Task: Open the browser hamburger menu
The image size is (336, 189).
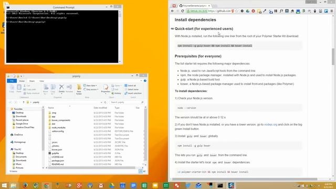Action: (332, 11)
